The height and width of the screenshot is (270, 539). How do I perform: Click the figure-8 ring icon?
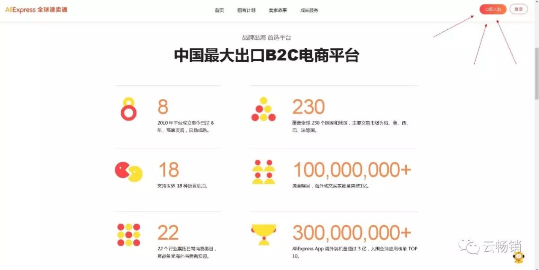(x=129, y=109)
